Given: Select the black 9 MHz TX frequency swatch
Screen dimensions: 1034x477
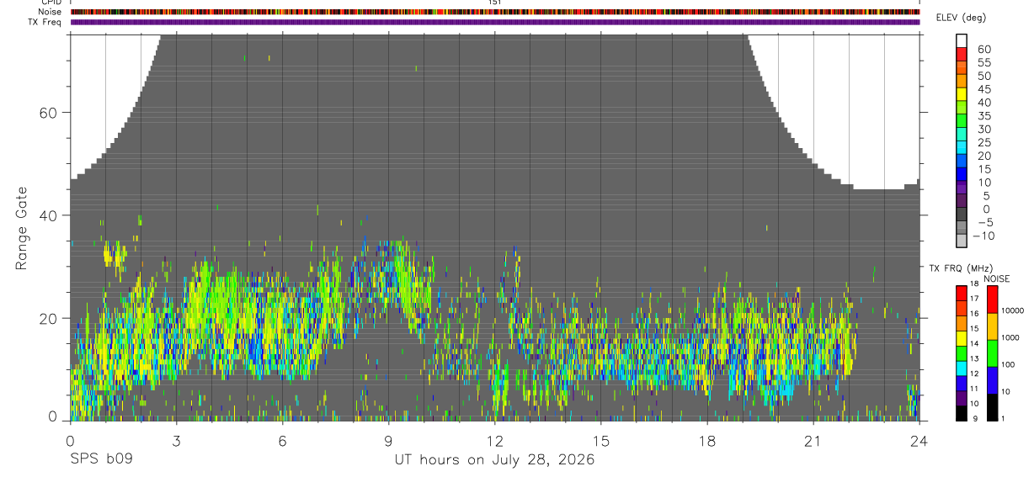Looking at the screenshot, I should pos(962,413).
